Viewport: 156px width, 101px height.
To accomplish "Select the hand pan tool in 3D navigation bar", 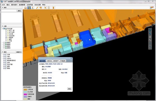I will [x=150, y=37].
